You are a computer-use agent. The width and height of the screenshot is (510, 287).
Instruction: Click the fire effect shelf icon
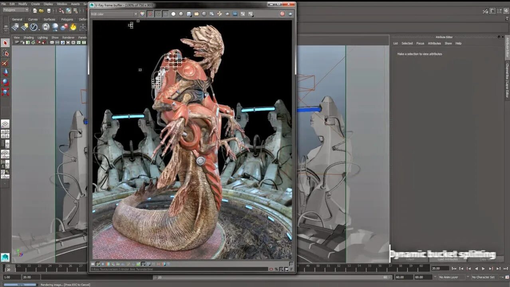73,27
